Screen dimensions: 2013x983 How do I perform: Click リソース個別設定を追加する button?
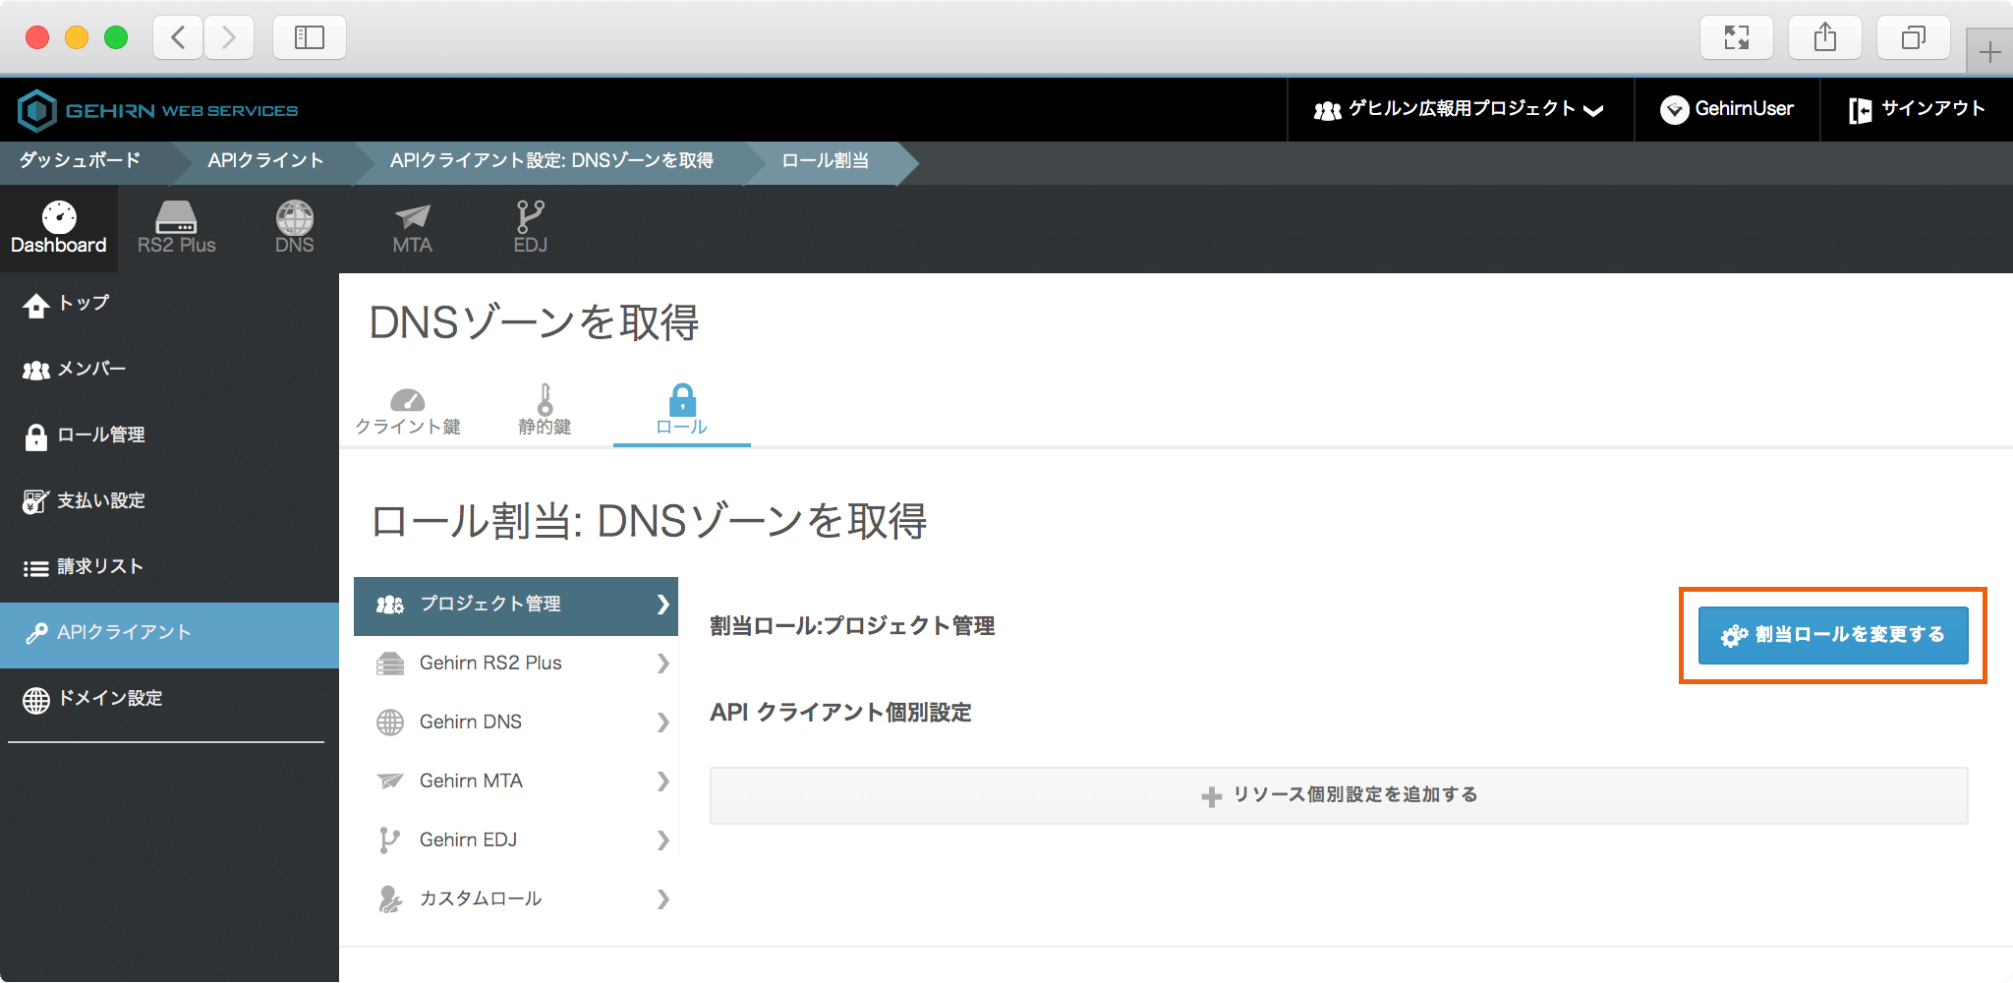pyautogui.click(x=1338, y=795)
